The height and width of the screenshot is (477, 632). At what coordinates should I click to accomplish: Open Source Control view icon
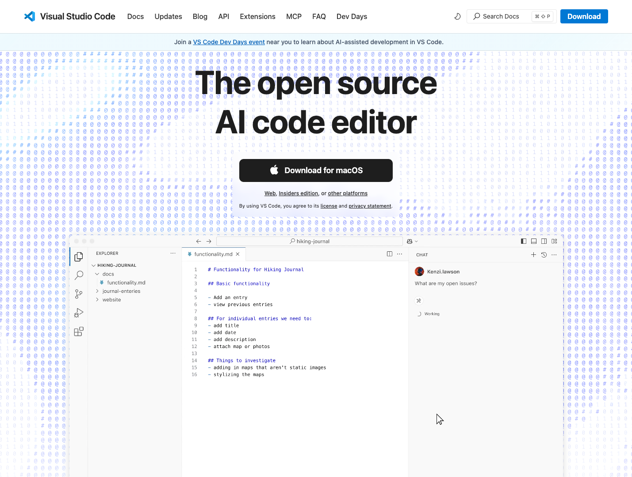[x=79, y=294]
